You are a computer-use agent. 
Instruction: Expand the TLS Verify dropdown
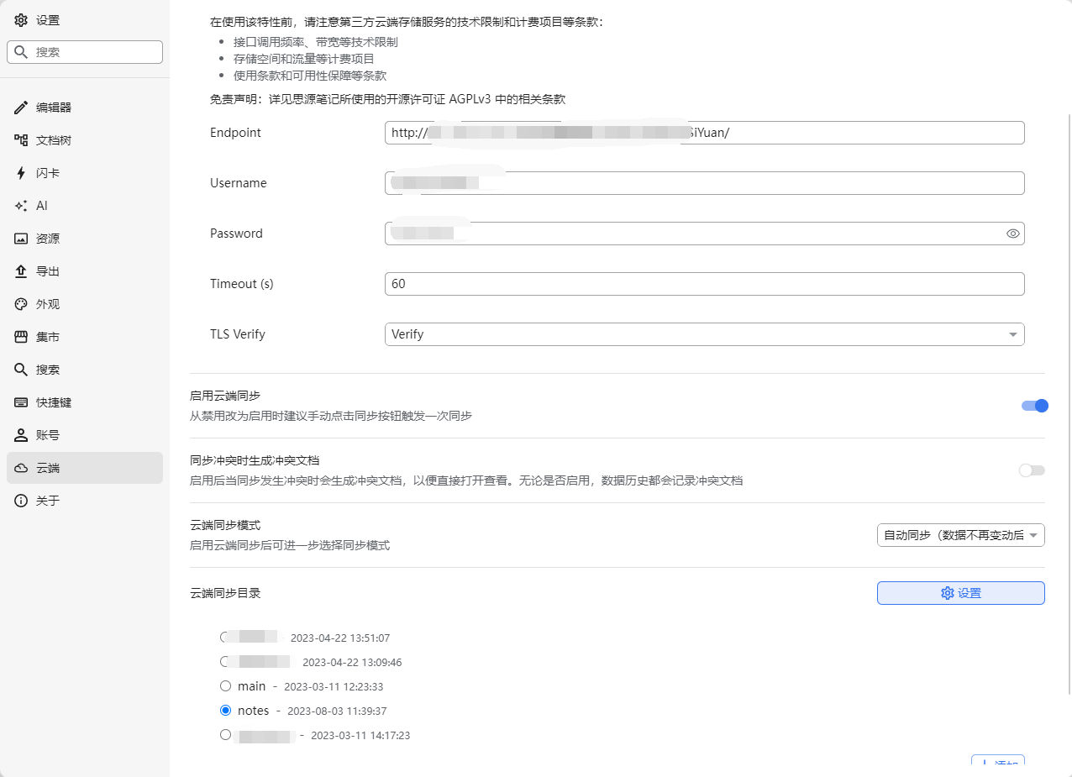704,333
